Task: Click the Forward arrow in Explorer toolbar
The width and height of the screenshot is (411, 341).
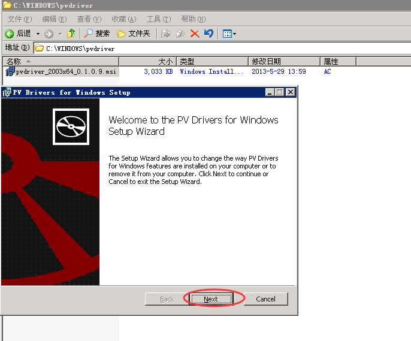Action: (49, 34)
